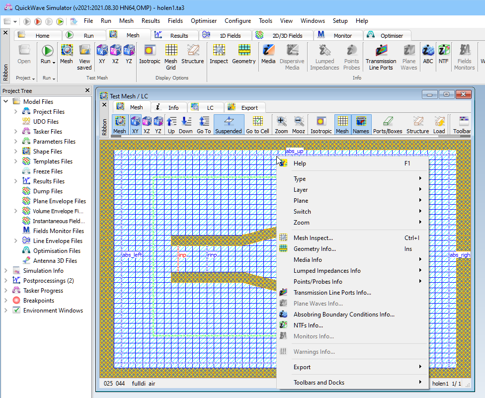This screenshot has height=398, width=485.
Task: Click the Down layer icon in Test Mesh window
Action: point(185,125)
